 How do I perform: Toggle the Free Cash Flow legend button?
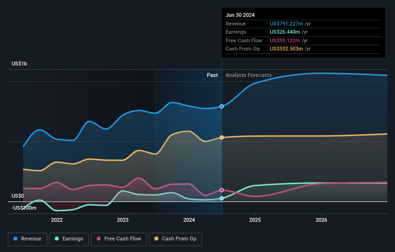coord(119,239)
